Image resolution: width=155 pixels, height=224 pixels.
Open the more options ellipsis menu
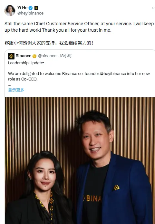153,8
